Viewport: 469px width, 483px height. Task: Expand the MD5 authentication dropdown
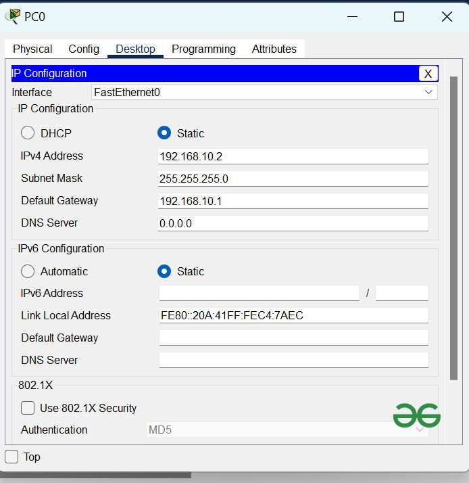tap(287, 430)
